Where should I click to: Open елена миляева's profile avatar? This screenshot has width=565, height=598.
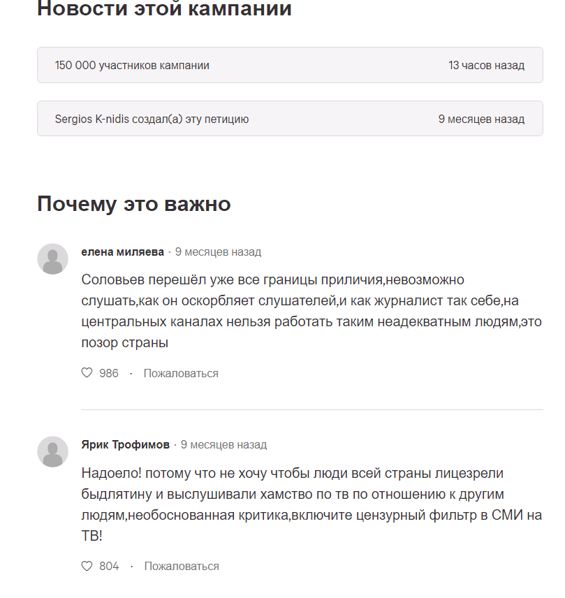click(x=50, y=258)
